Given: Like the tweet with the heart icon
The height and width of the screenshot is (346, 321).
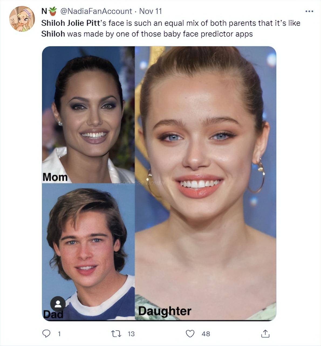Looking at the screenshot, I should click(190, 334).
